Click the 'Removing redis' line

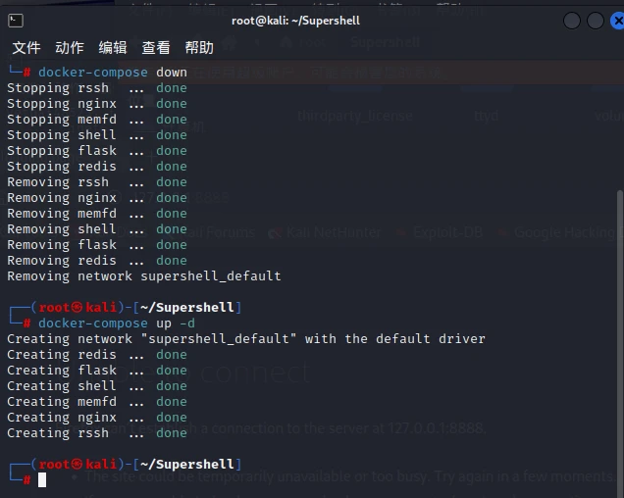pos(97,261)
